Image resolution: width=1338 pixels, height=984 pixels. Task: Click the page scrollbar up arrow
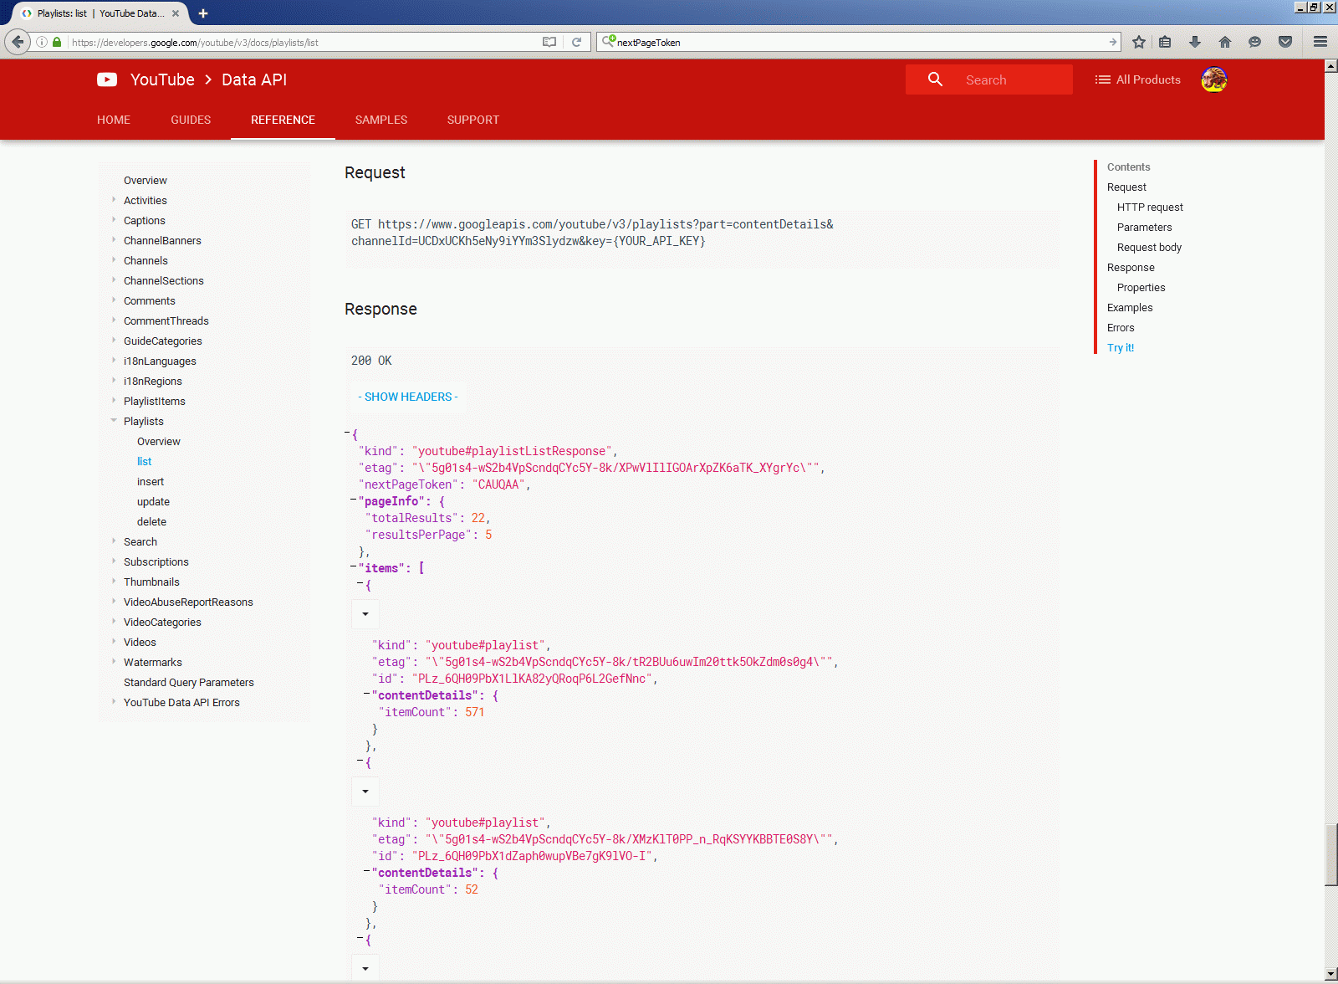point(1331,65)
